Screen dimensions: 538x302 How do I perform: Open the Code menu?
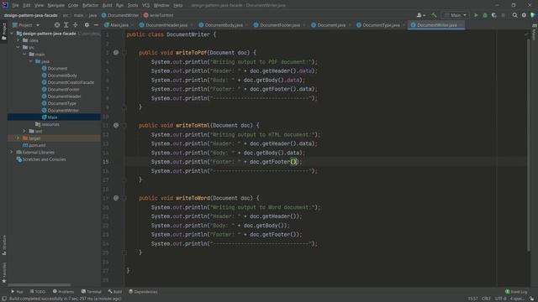point(73,6)
